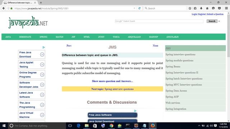Open the Firefox hamburger menu
The width and height of the screenshot is (230, 129).
pos(226,8)
